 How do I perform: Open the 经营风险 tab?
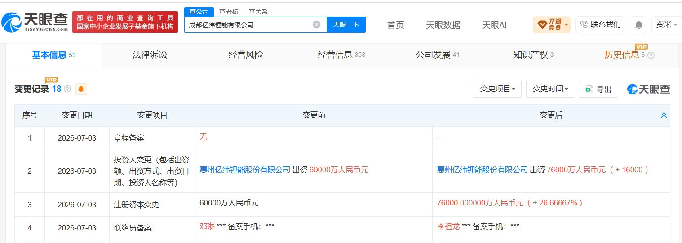246,55
